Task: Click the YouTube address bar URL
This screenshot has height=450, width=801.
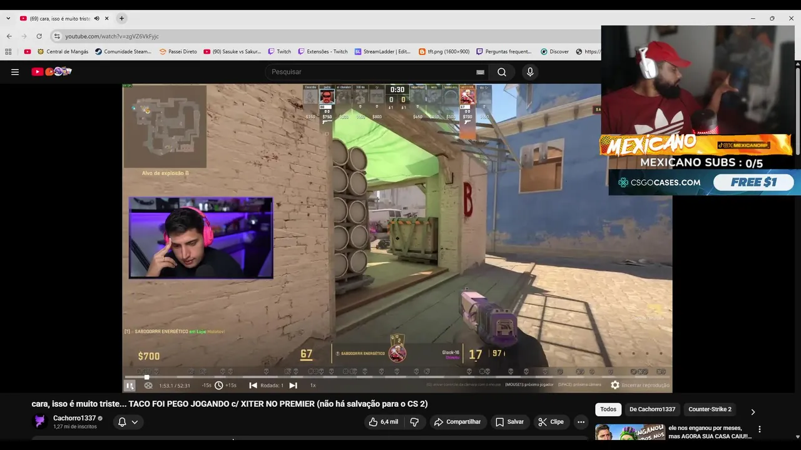Action: 112,36
